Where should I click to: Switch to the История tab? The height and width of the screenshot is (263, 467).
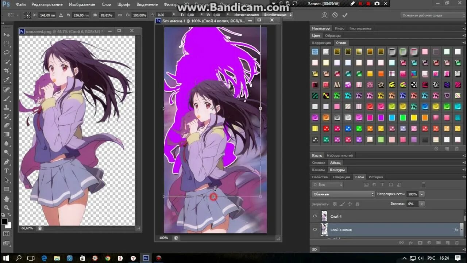[x=376, y=177]
